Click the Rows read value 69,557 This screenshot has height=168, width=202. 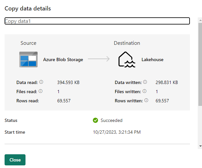pyautogui.click(x=64, y=101)
